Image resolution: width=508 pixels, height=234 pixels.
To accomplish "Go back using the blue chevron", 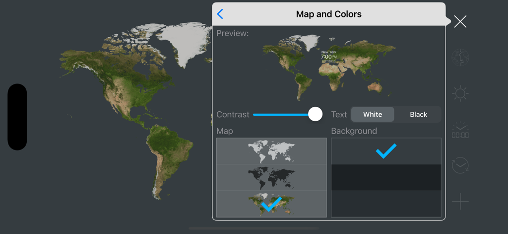I will (220, 14).
